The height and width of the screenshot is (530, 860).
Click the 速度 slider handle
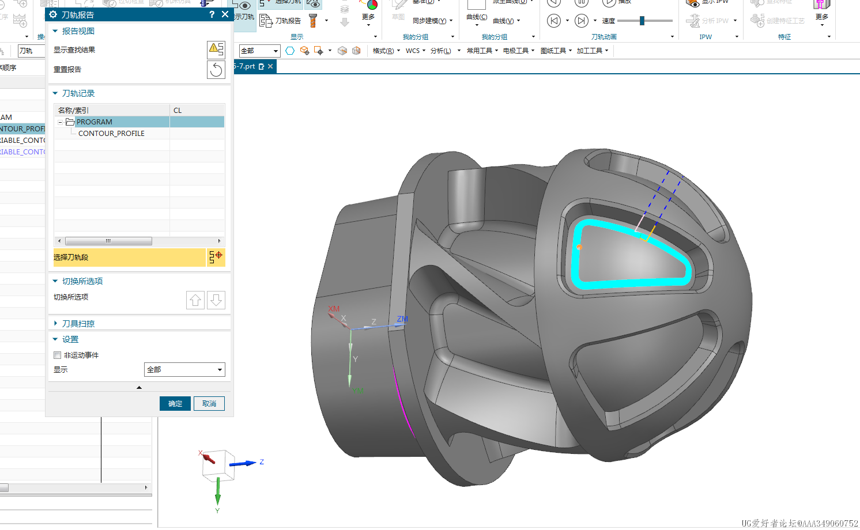tap(642, 21)
